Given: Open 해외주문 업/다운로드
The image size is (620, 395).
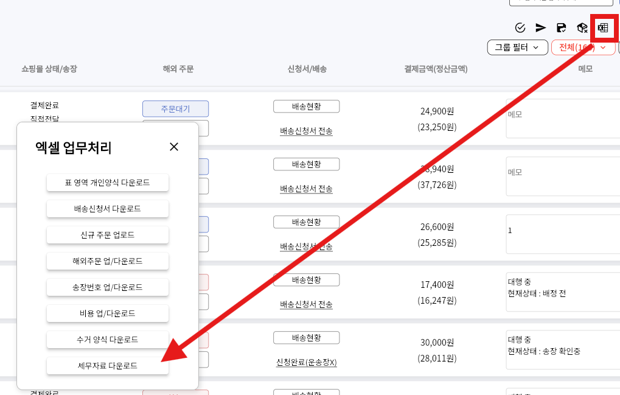Looking at the screenshot, I should click(107, 261).
